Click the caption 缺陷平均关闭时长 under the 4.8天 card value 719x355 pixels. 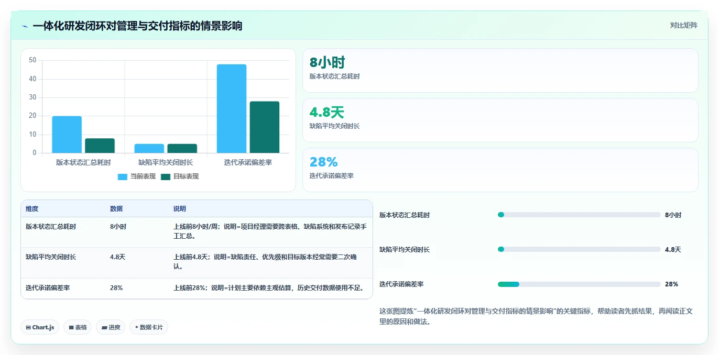[x=334, y=126]
